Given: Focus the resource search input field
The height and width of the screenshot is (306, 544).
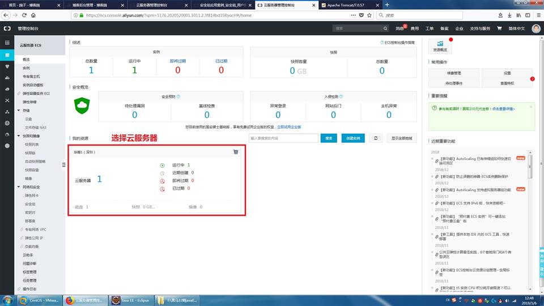Looking at the screenshot, I should tap(283, 138).
